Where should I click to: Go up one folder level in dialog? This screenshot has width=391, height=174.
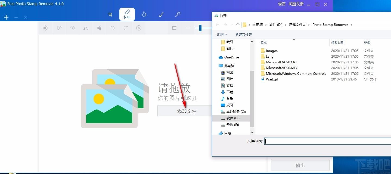coord(238,25)
